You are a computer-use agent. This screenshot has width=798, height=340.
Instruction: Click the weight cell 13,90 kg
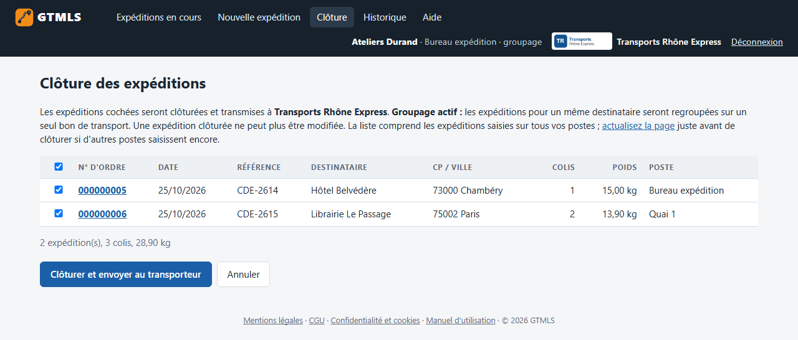tap(620, 214)
